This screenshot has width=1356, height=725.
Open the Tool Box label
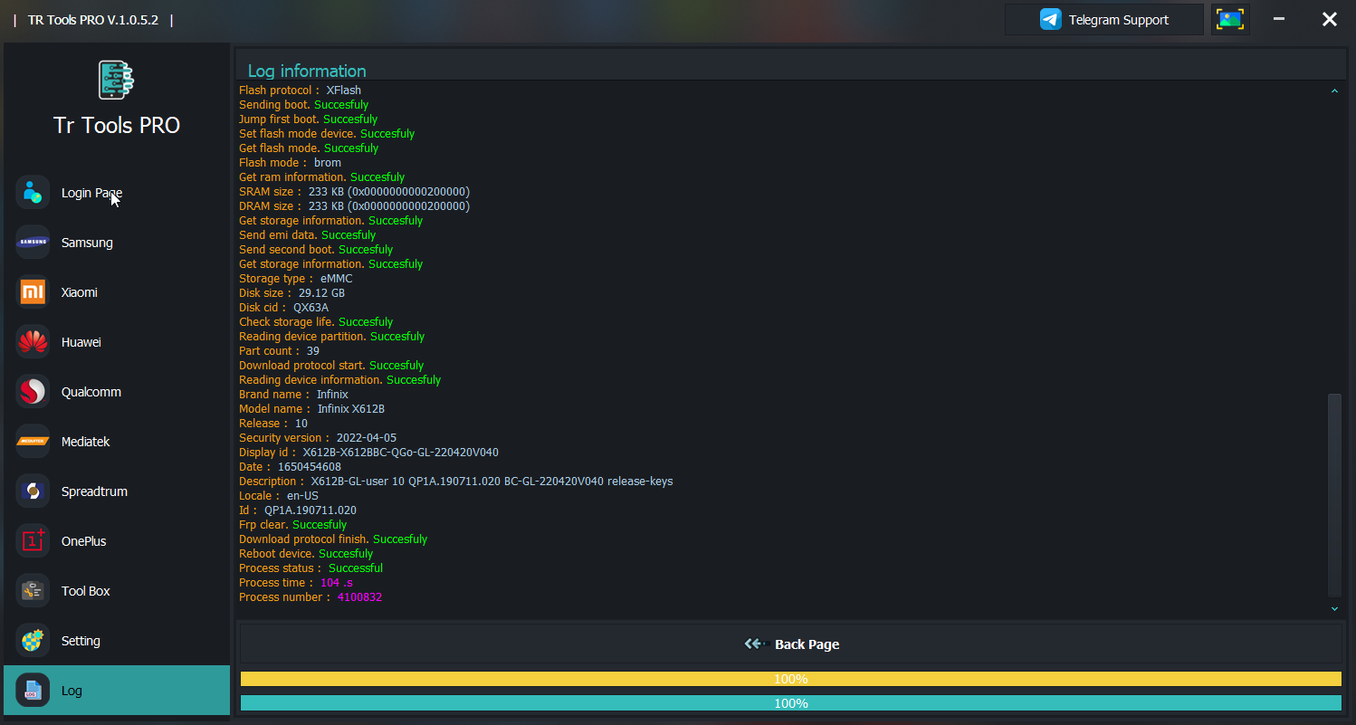[86, 591]
